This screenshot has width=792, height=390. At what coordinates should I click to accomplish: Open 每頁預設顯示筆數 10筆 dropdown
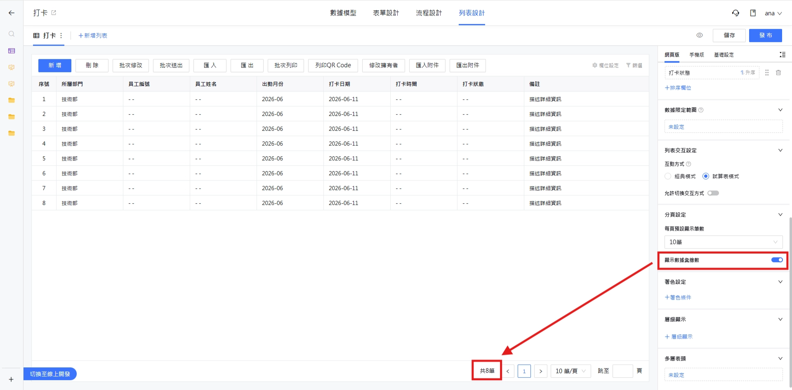pyautogui.click(x=724, y=242)
